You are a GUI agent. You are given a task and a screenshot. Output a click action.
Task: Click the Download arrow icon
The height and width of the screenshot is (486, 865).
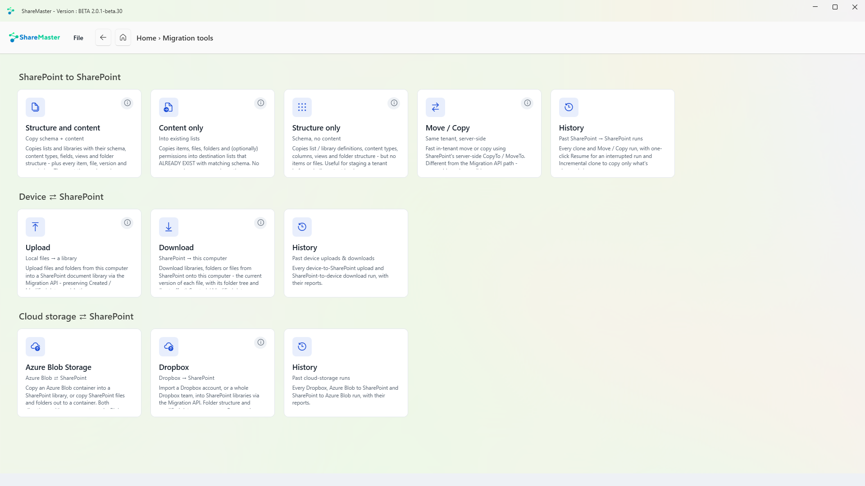[168, 227]
